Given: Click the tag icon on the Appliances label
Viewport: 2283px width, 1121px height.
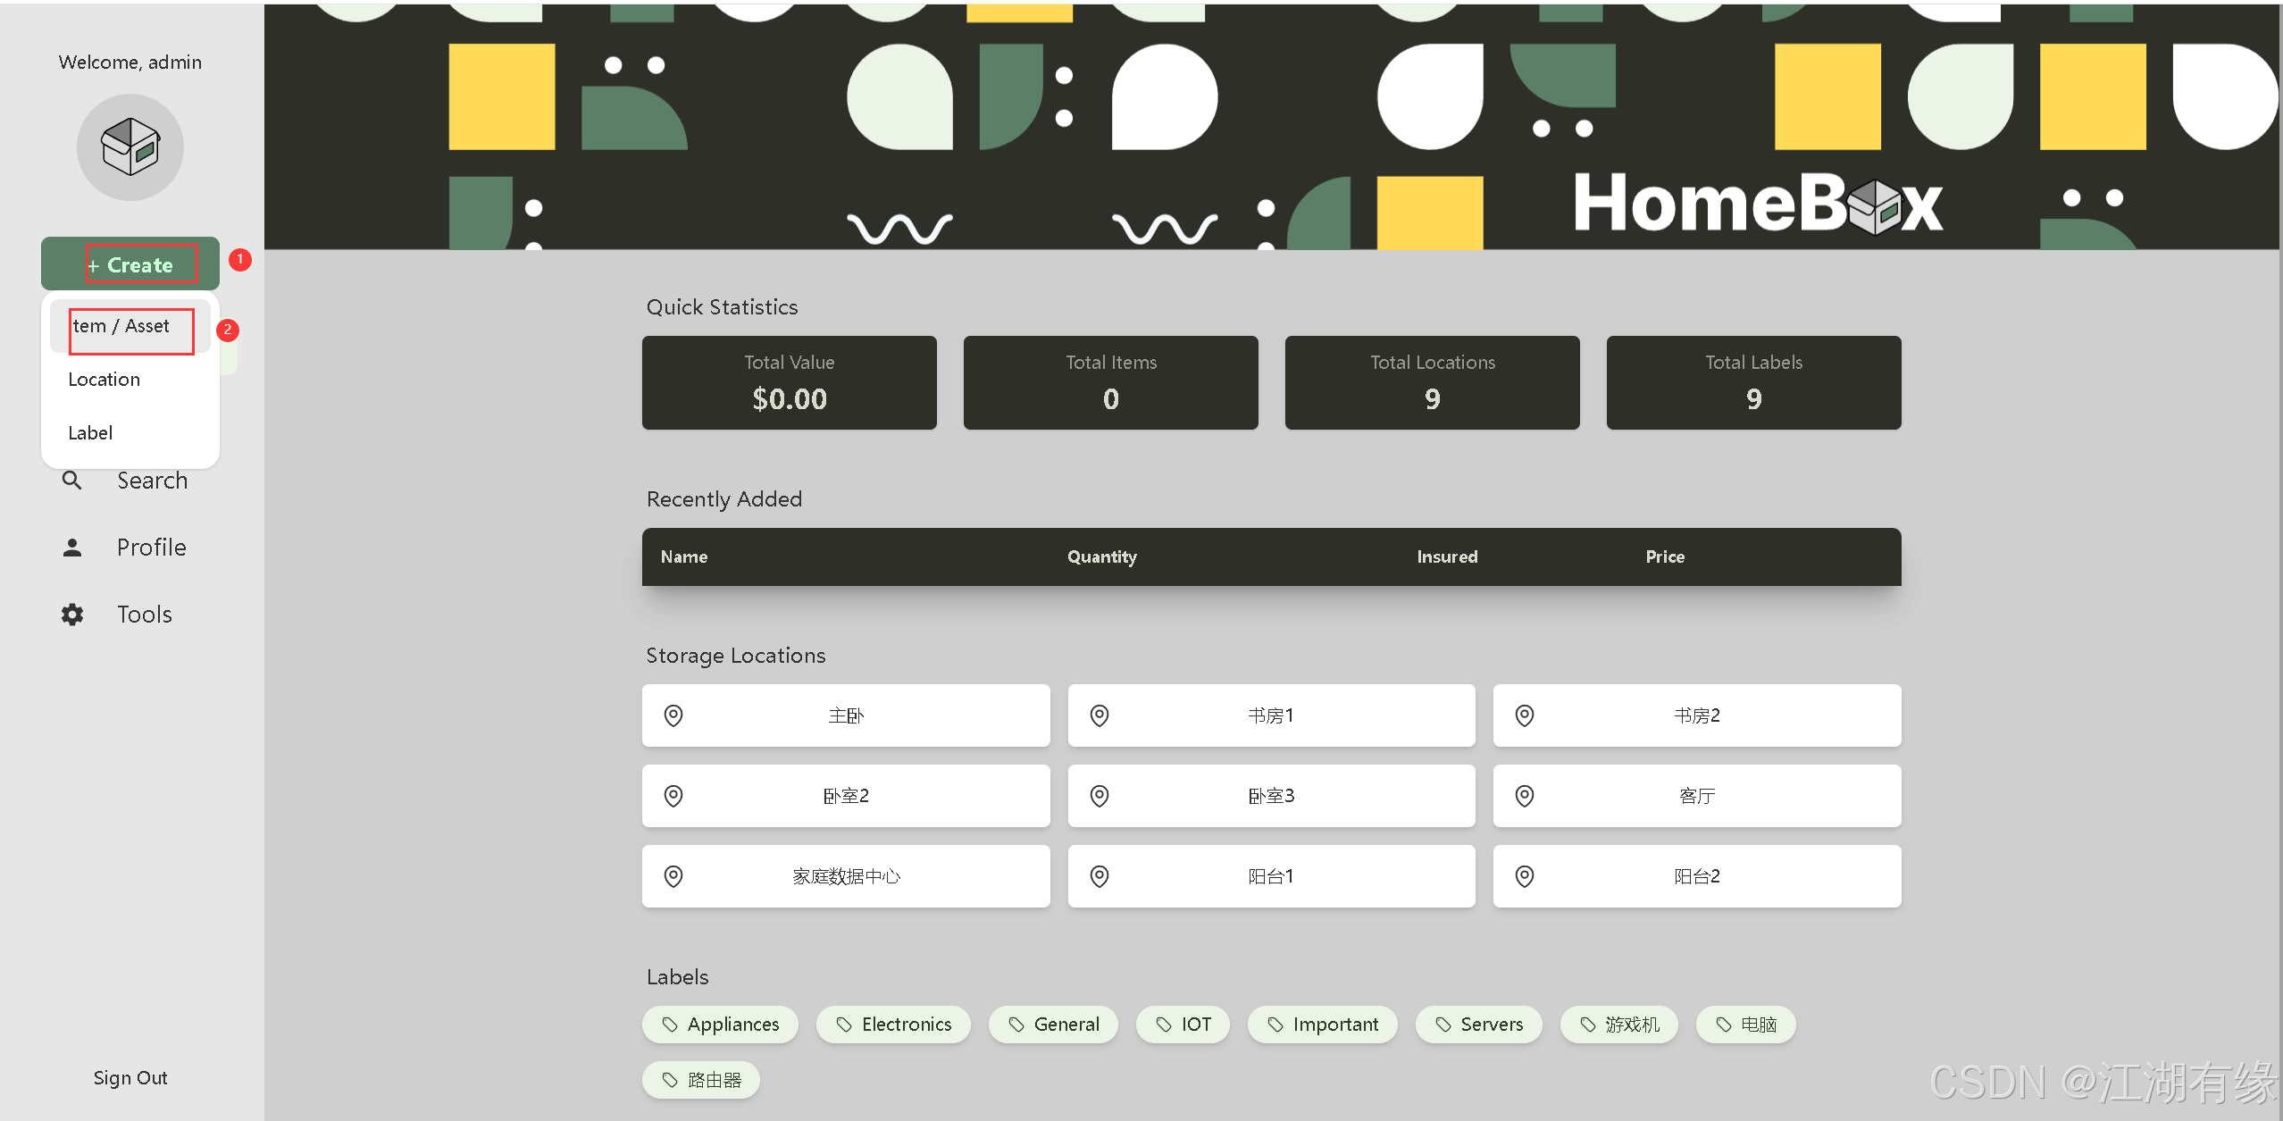Looking at the screenshot, I should (670, 1025).
